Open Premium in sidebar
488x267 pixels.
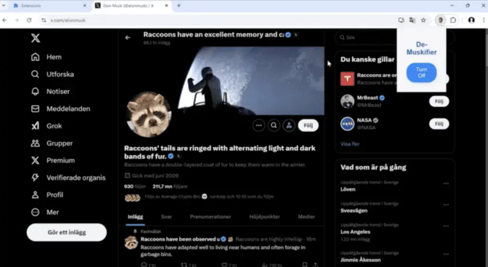coord(53,160)
